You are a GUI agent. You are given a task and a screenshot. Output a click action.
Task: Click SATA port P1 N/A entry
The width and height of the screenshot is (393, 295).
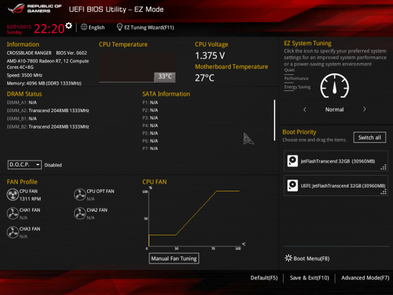click(150, 103)
